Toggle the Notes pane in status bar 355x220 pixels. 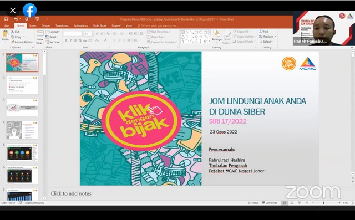(x=253, y=203)
